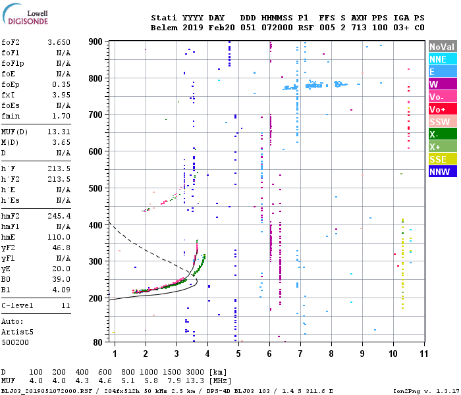The width and height of the screenshot is (461, 395).
Task: Click the date Feb20 in header
Action: [x=222, y=28]
